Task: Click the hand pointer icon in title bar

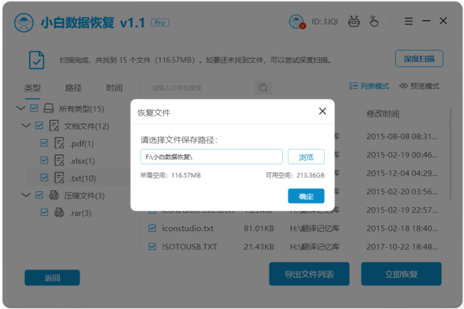Action: tap(374, 22)
